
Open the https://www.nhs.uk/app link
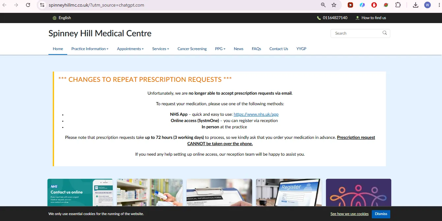point(256,114)
